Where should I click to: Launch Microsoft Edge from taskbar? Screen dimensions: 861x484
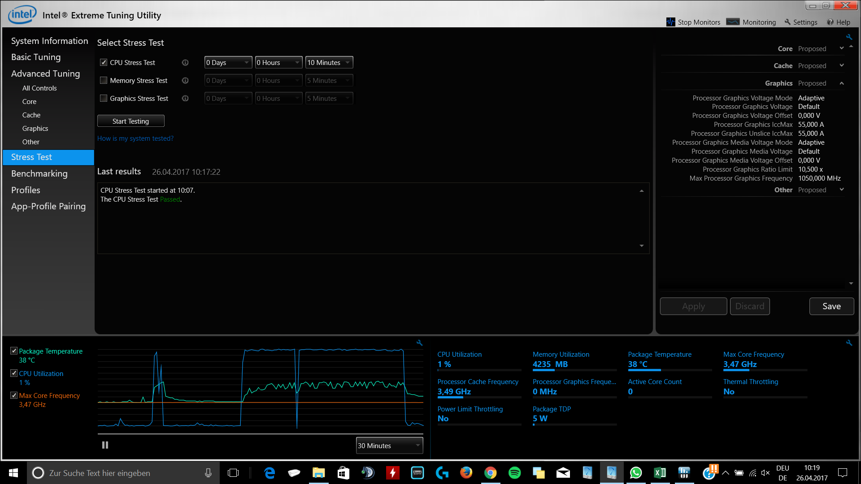tap(270, 473)
